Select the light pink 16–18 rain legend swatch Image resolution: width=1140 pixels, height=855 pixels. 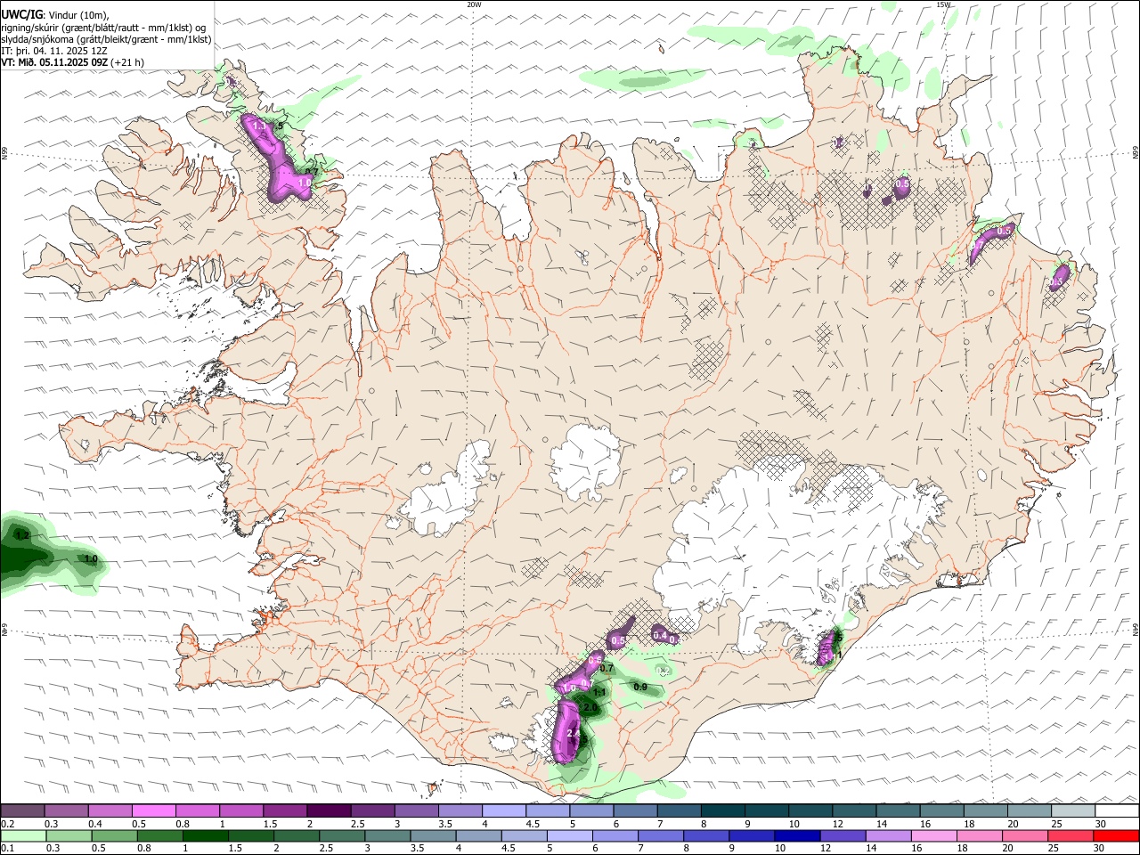pyautogui.click(x=933, y=835)
